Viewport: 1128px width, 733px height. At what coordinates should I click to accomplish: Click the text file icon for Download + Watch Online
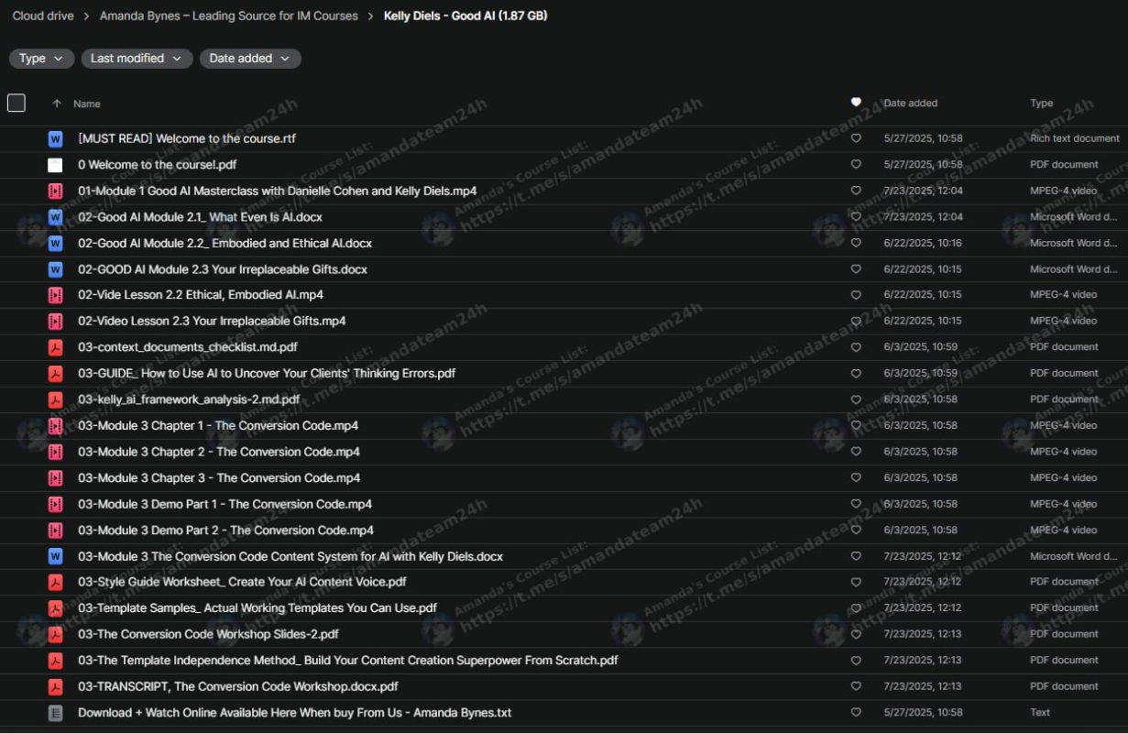click(x=55, y=713)
